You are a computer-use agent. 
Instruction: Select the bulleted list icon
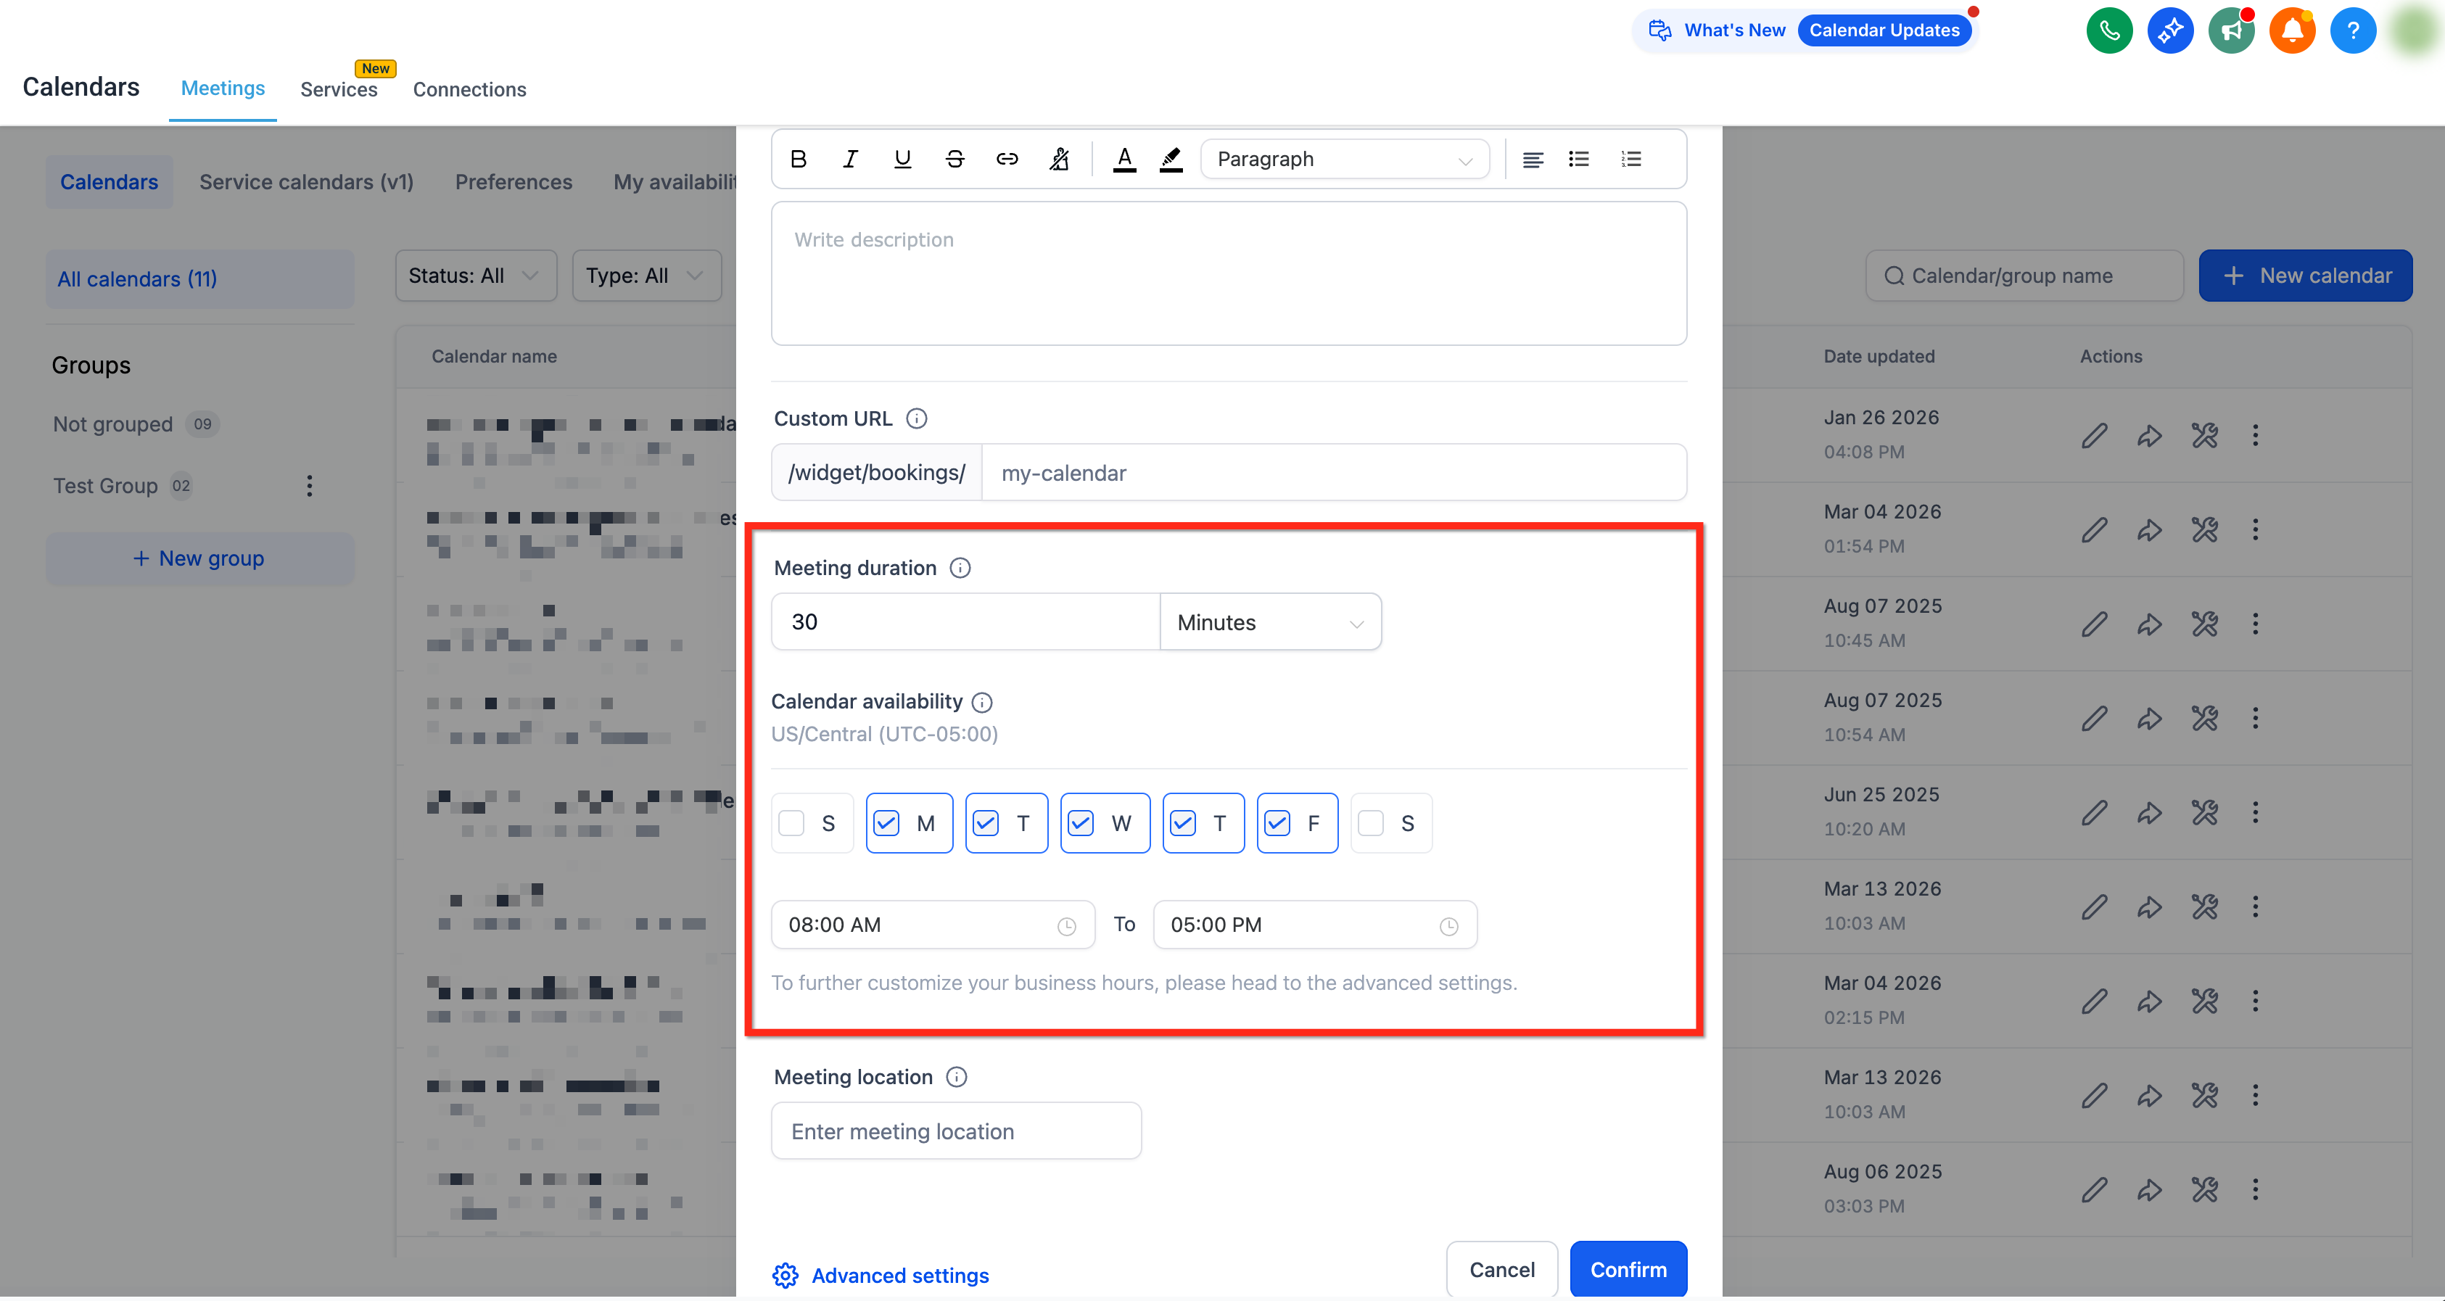coord(1578,160)
